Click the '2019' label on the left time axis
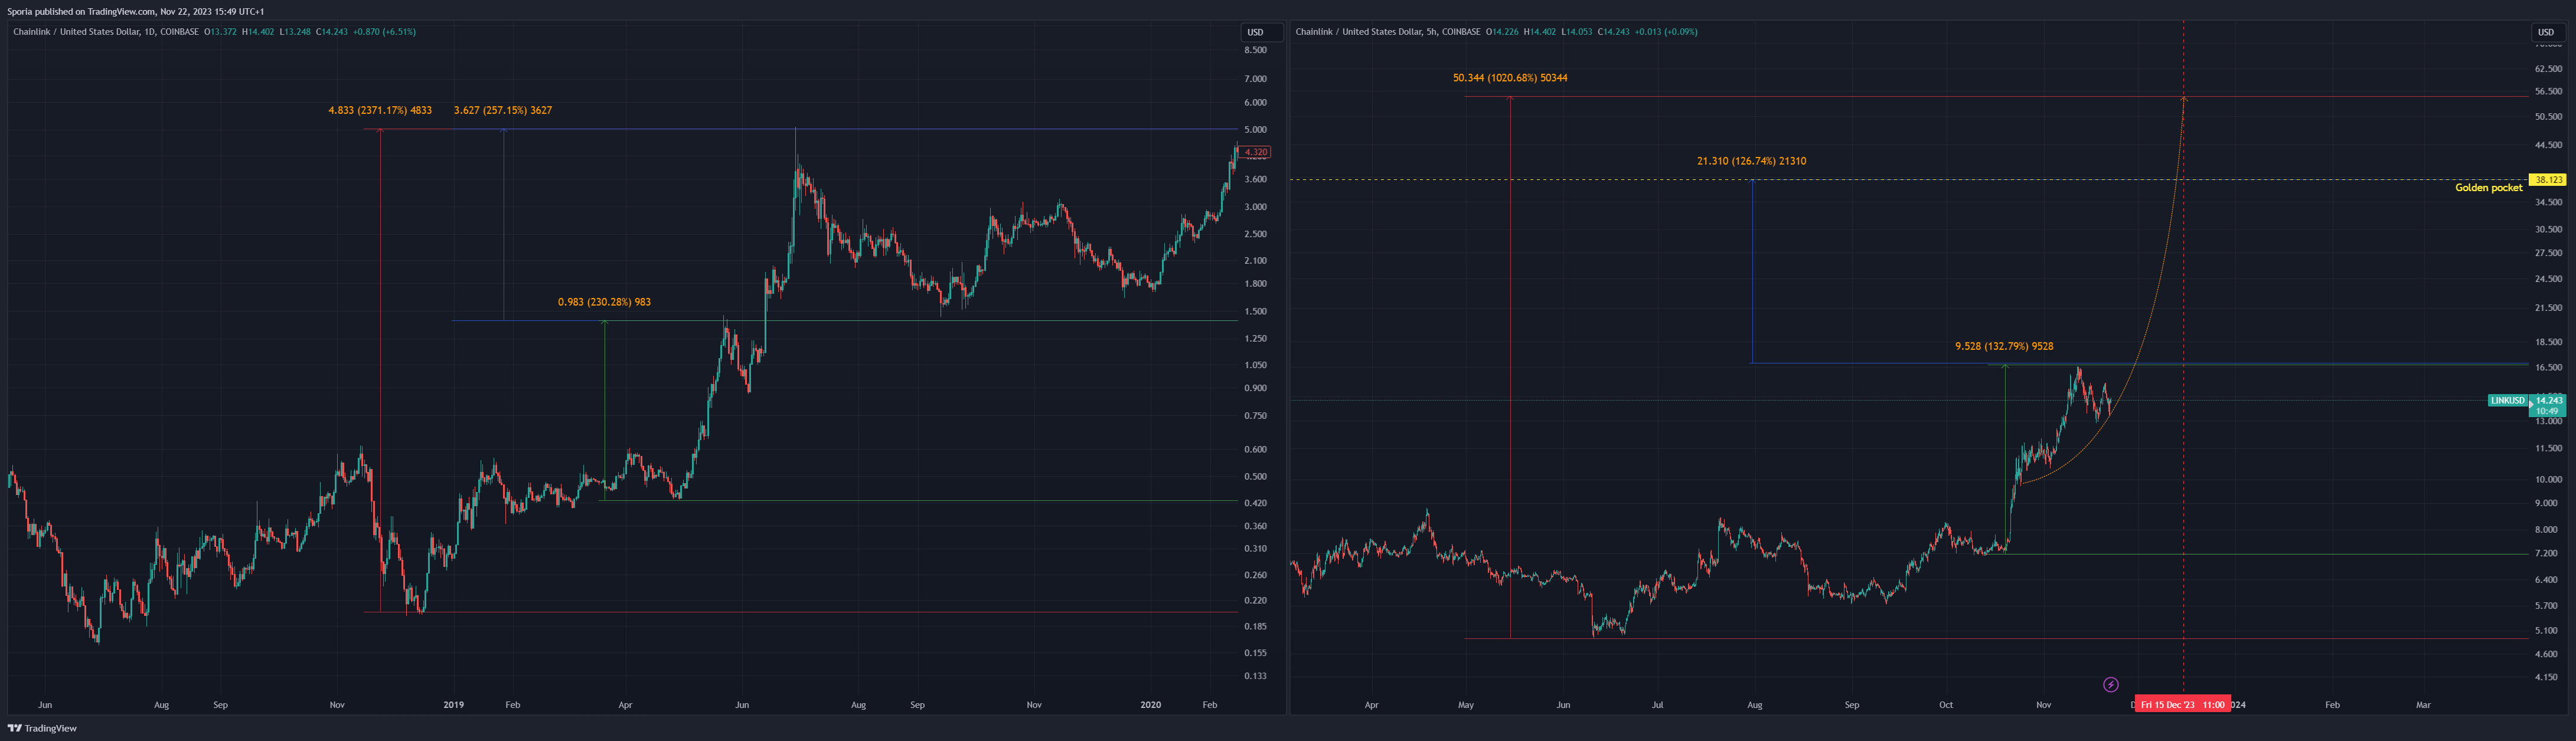 click(454, 705)
